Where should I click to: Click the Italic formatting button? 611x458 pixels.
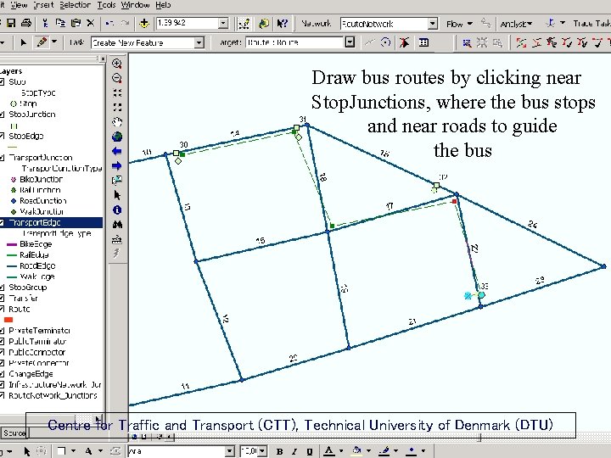coord(294,451)
